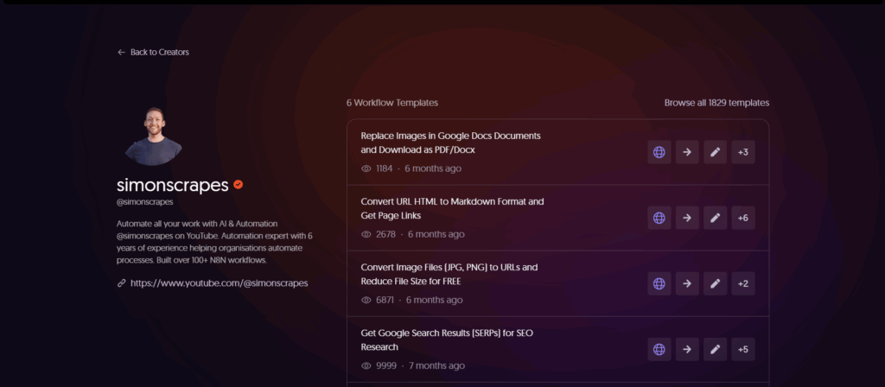Open Browse all 1829 templates link
Screen dimensions: 885x387
(716, 103)
